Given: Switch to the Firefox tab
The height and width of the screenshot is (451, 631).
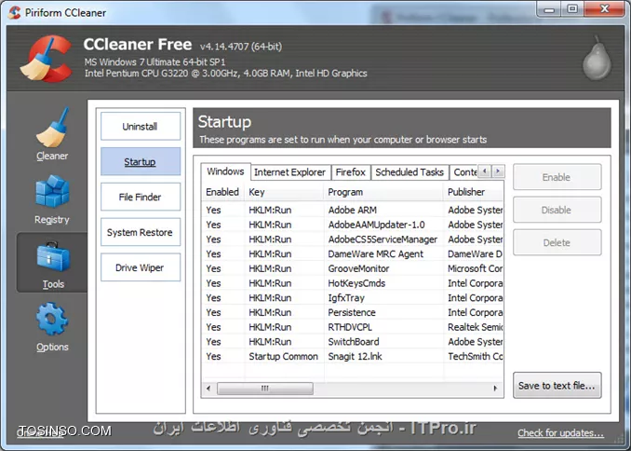Looking at the screenshot, I should pyautogui.click(x=351, y=172).
